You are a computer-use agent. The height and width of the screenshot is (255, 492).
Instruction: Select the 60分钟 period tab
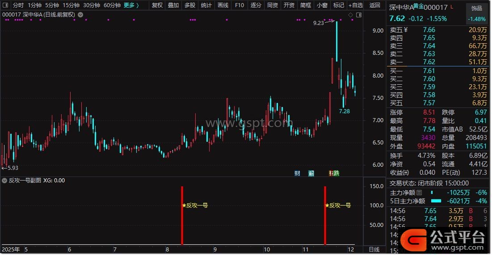[112, 5]
